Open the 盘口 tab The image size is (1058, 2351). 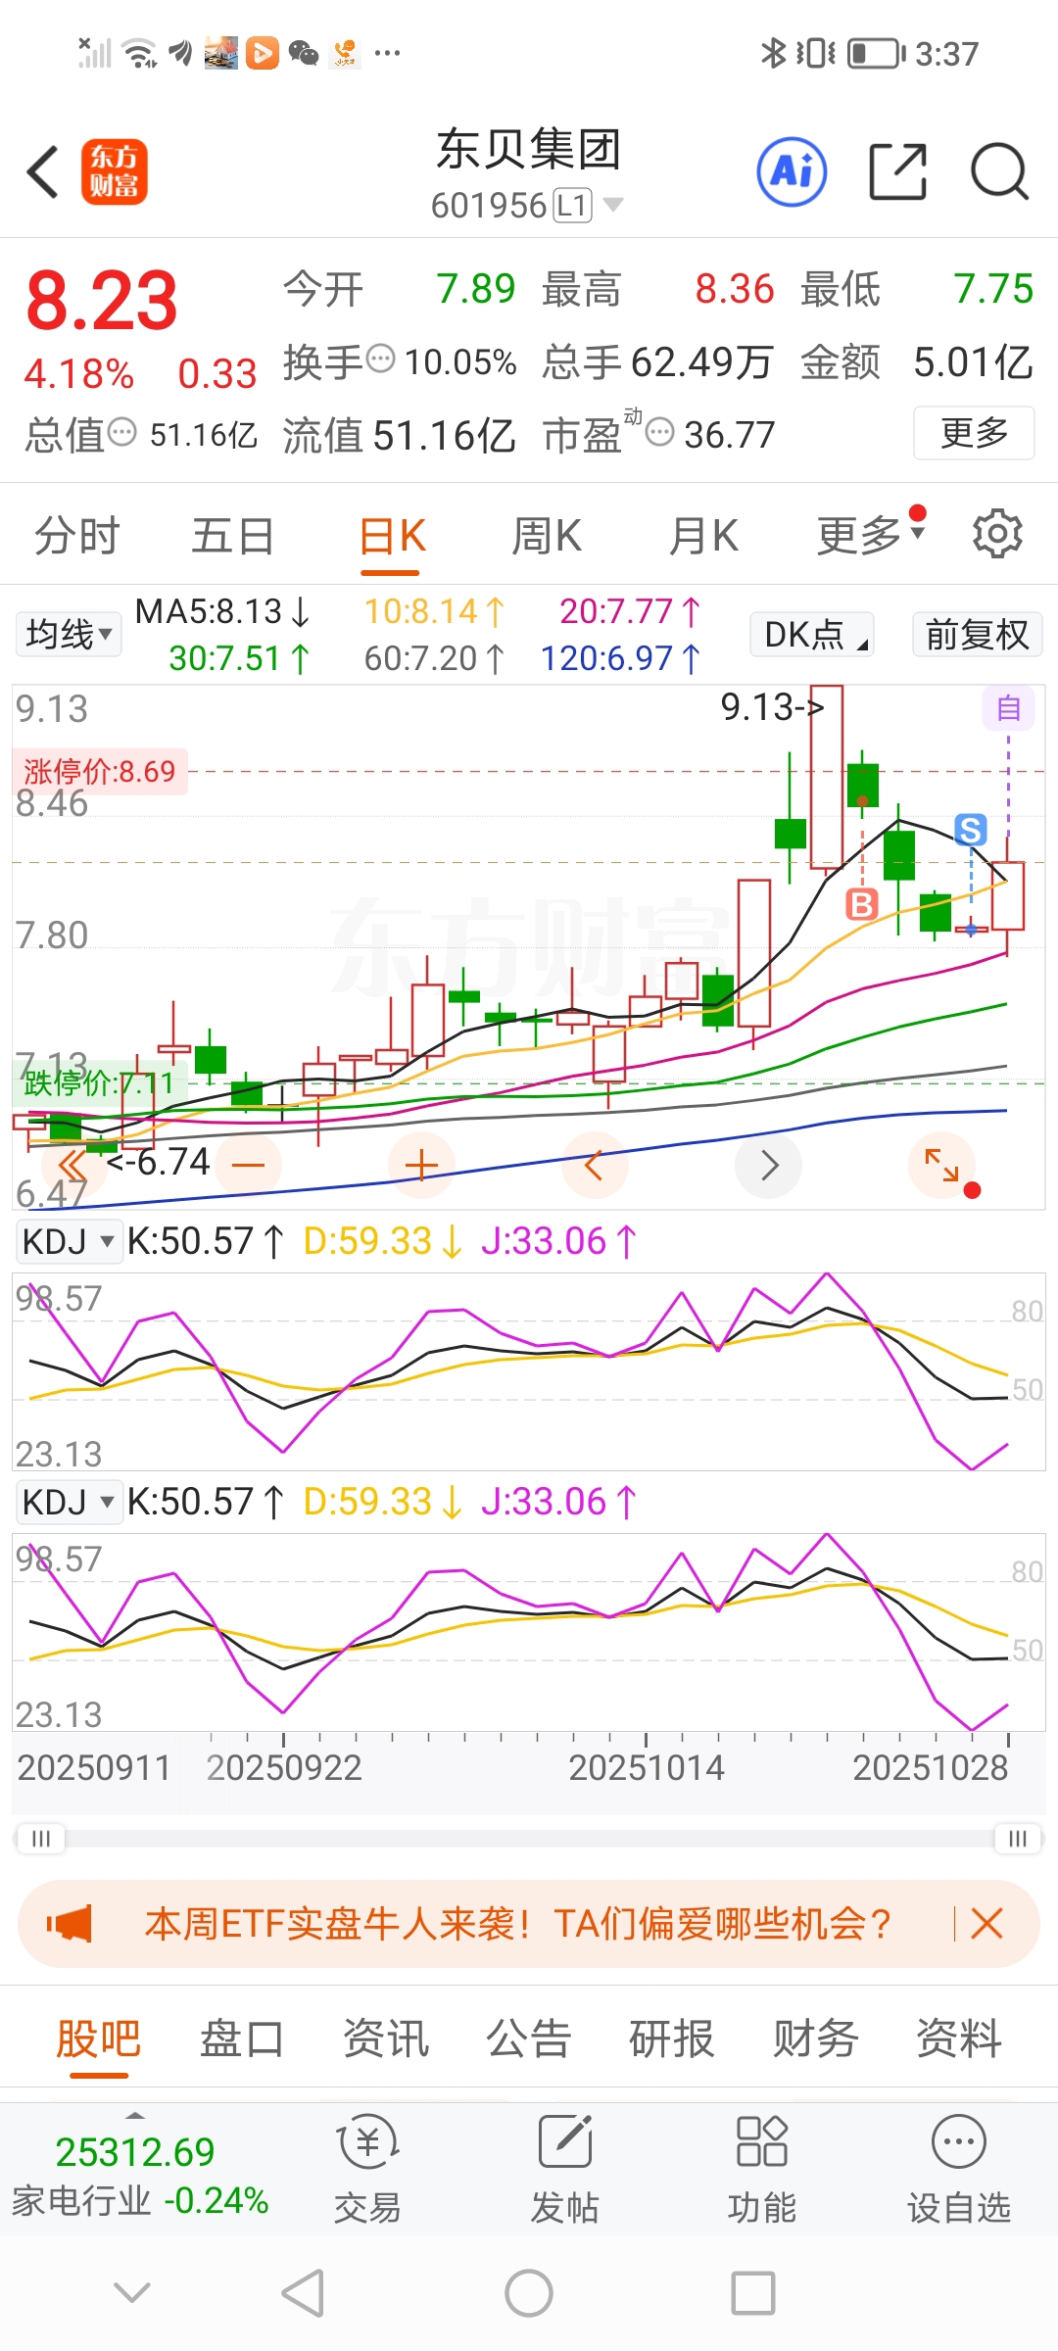(x=242, y=2039)
